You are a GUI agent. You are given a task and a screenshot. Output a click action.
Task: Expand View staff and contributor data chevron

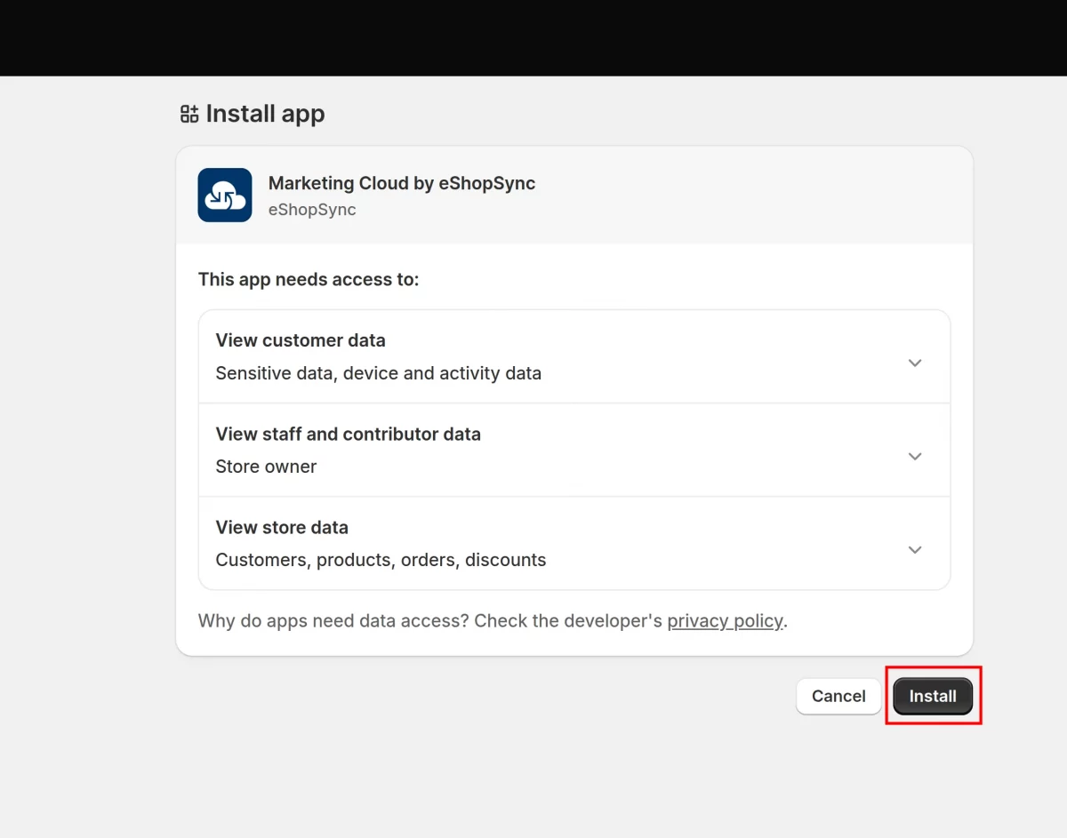point(915,456)
